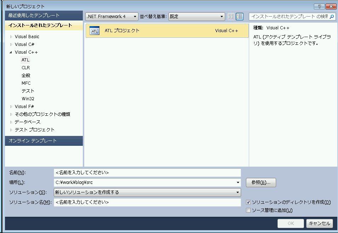Open the 最近使用したテンプレート section
Screen dimensions: 338x233
click(34, 16)
